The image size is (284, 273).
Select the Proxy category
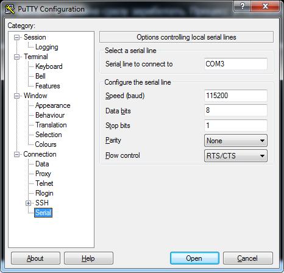pos(43,174)
